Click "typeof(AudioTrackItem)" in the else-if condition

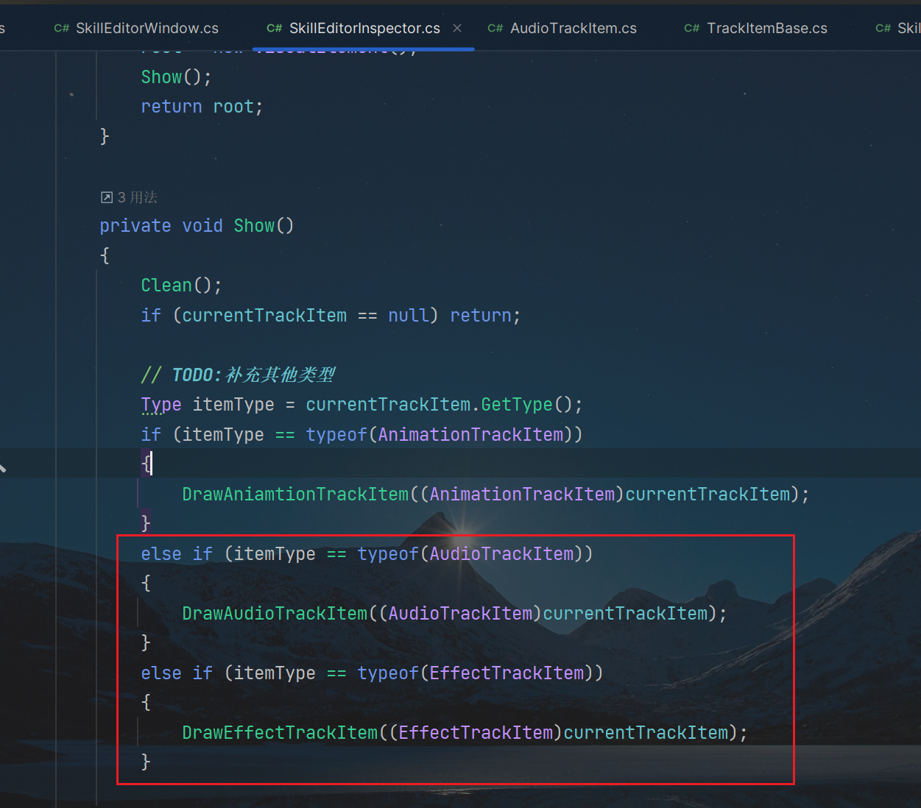click(x=470, y=554)
